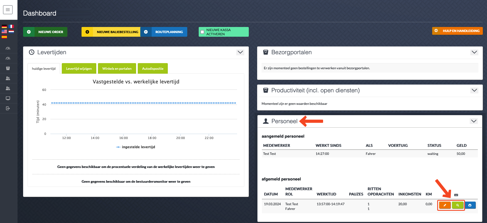Click the orange pencil edit button

[x=445, y=205]
